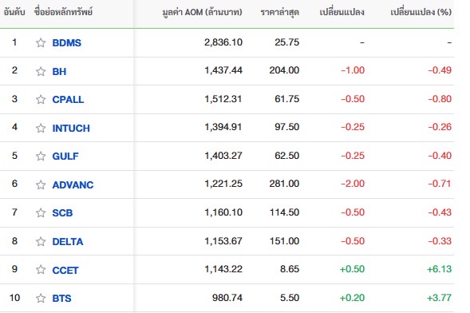Image resolution: width=470 pixels, height=313 pixels.
Task: Star BDMS as a favorite
Action: [x=41, y=42]
